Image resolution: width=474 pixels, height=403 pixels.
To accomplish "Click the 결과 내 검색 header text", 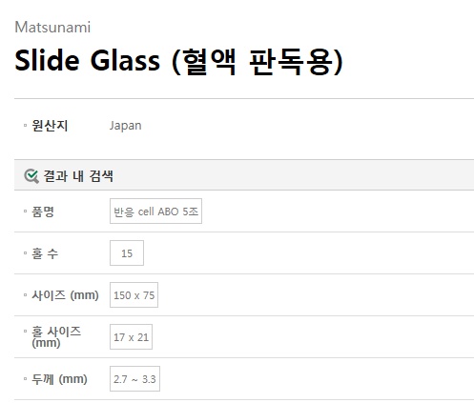I will point(78,176).
